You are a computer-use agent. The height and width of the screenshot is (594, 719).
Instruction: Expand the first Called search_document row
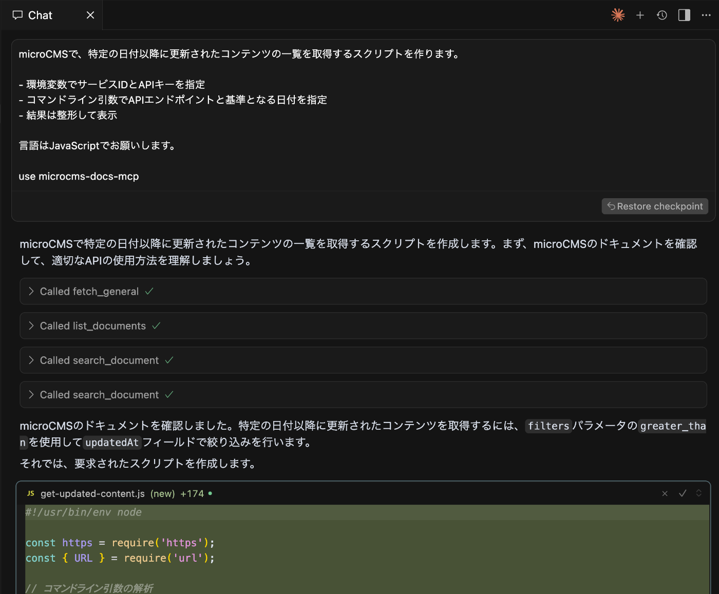click(363, 360)
